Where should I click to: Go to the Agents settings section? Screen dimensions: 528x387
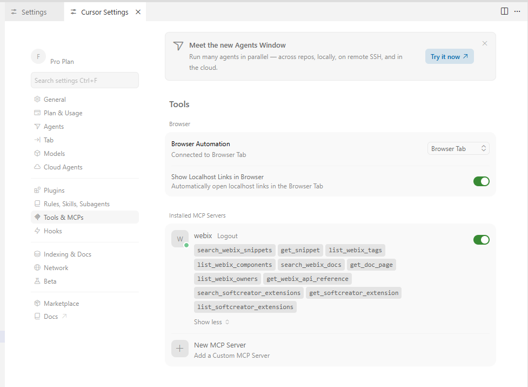pos(84,127)
